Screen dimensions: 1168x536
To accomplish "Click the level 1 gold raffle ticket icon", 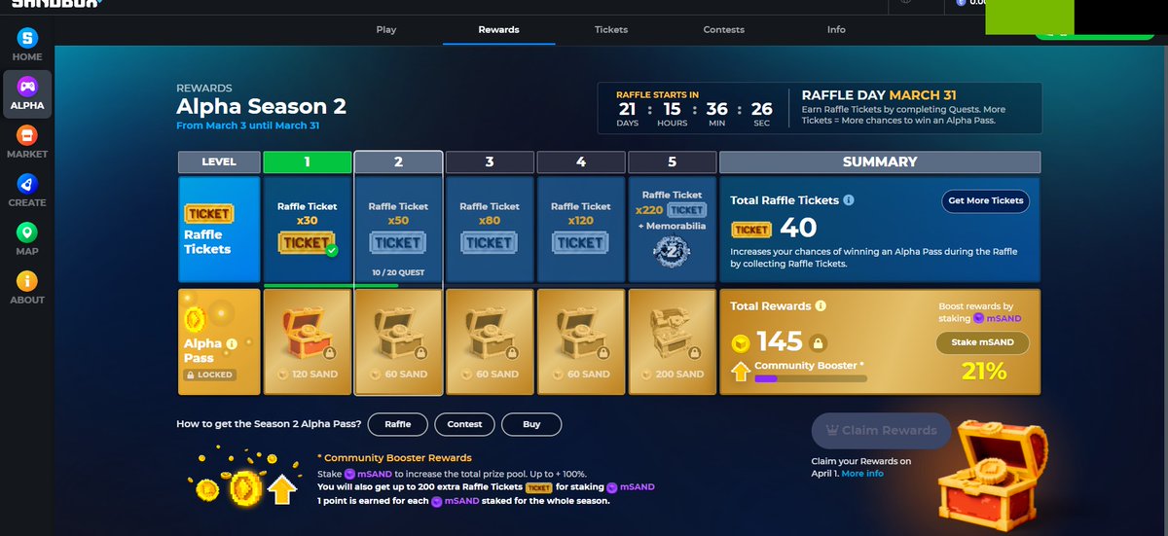I will tap(307, 243).
